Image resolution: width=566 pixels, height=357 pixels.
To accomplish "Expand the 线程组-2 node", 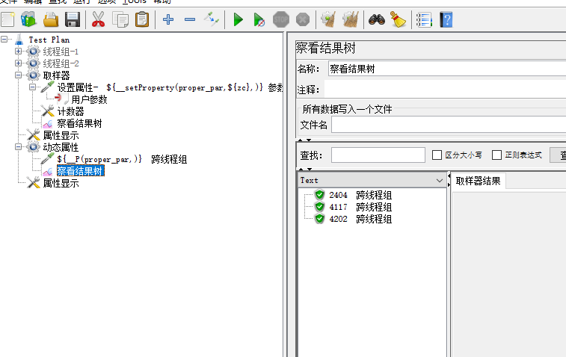I will (18, 63).
